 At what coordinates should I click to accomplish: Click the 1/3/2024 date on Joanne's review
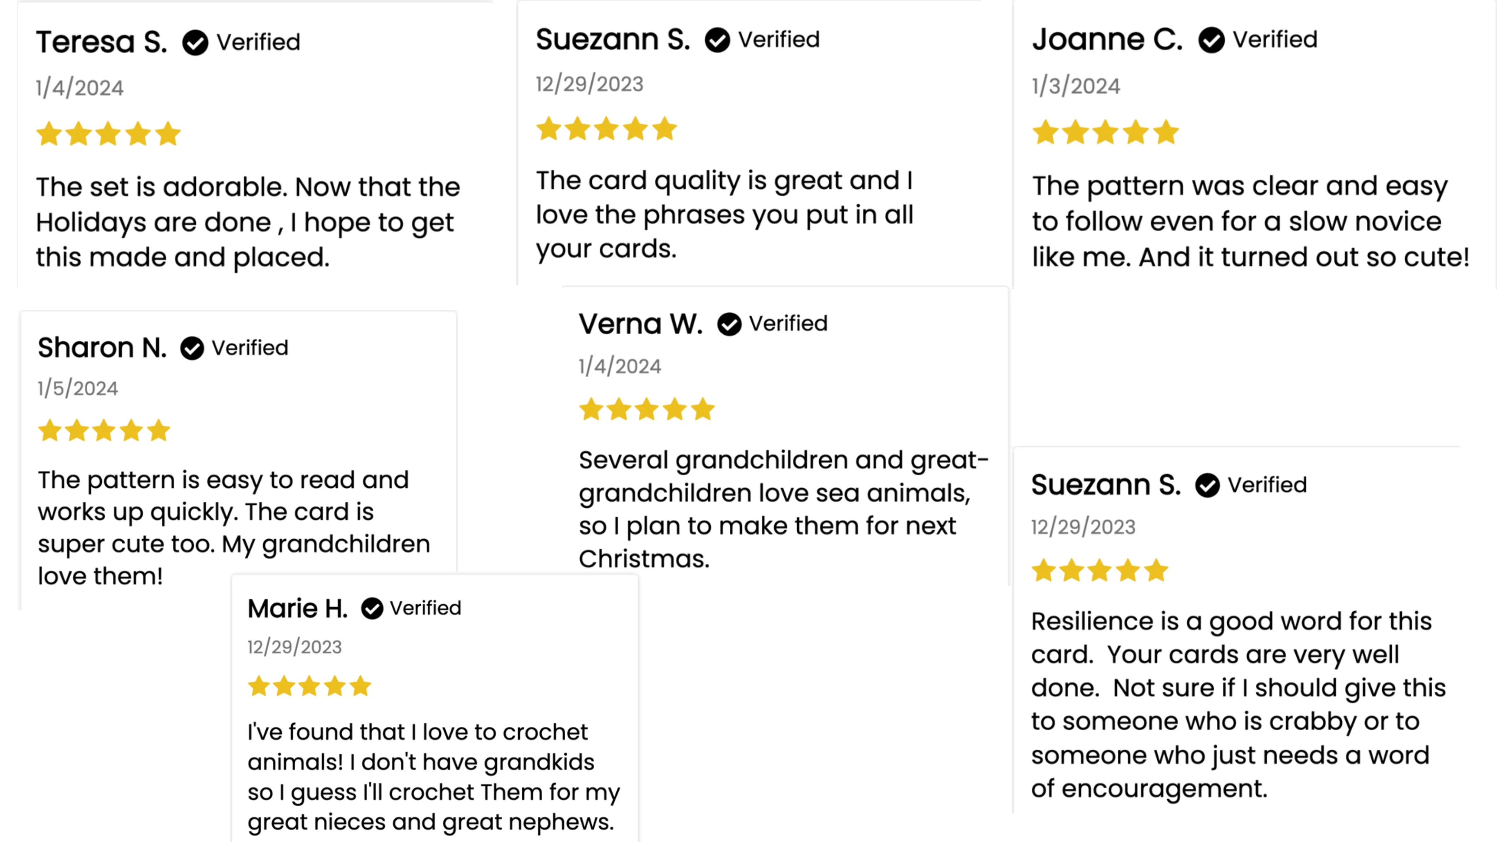[x=1076, y=86]
